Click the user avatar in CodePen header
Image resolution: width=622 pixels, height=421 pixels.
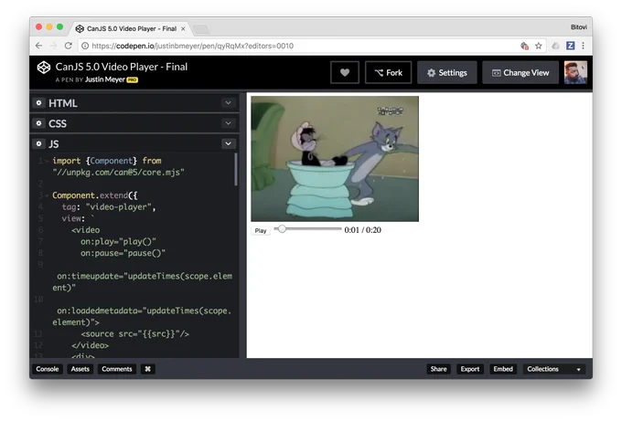point(575,72)
